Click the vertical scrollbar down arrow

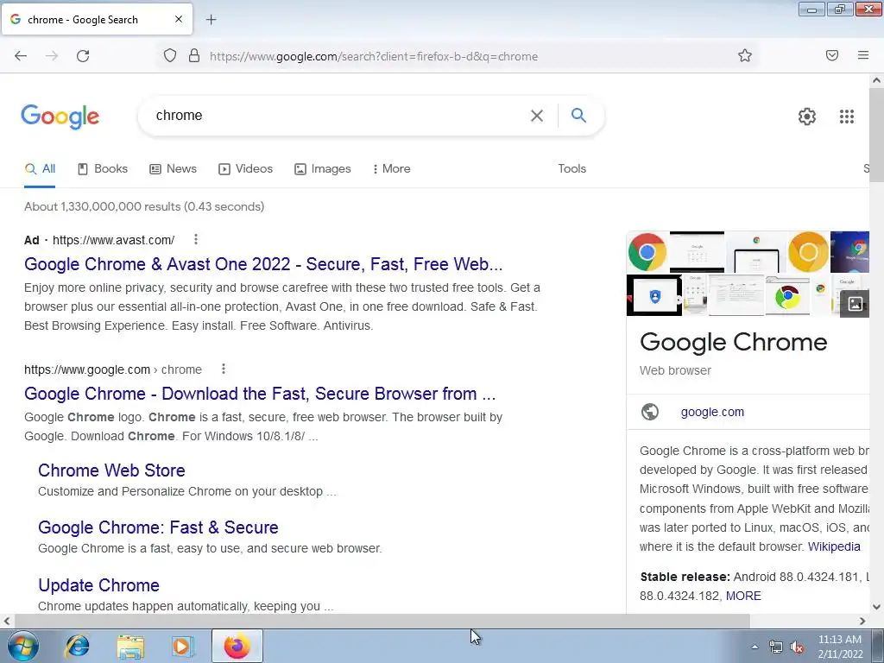click(x=876, y=607)
